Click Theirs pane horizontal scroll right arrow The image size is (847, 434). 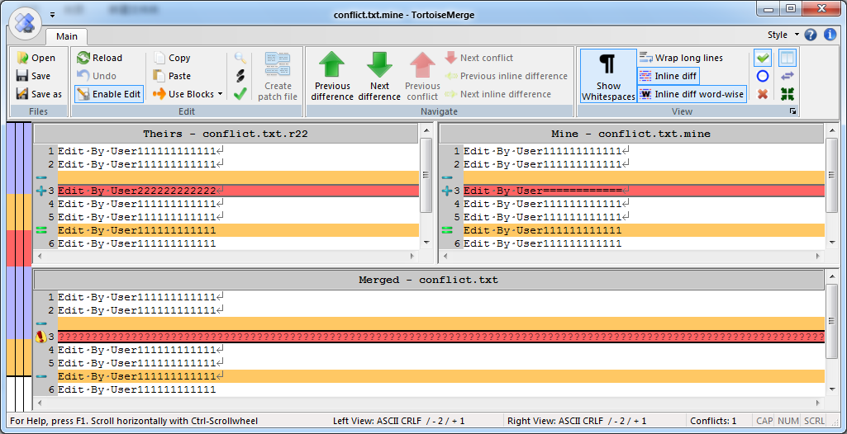[412, 256]
